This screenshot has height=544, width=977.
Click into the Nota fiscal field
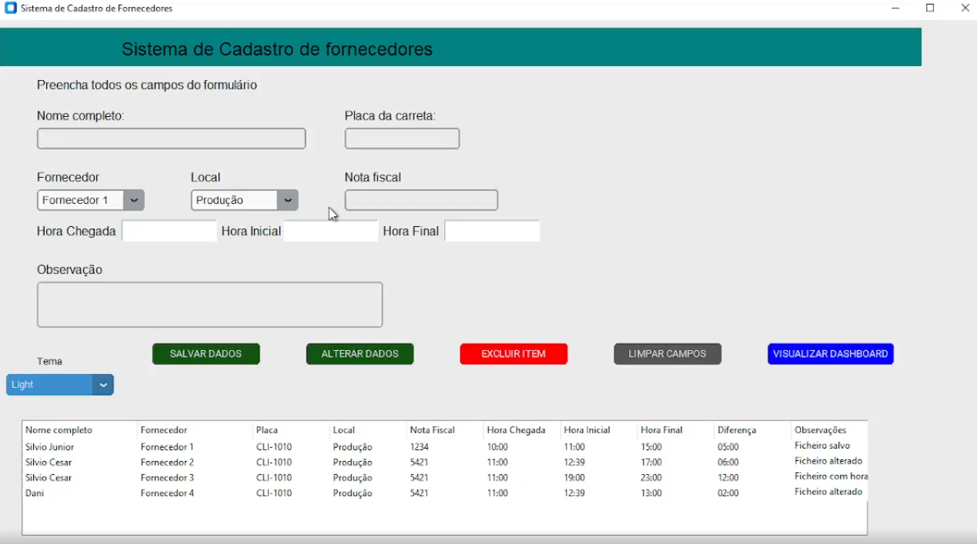pos(421,200)
